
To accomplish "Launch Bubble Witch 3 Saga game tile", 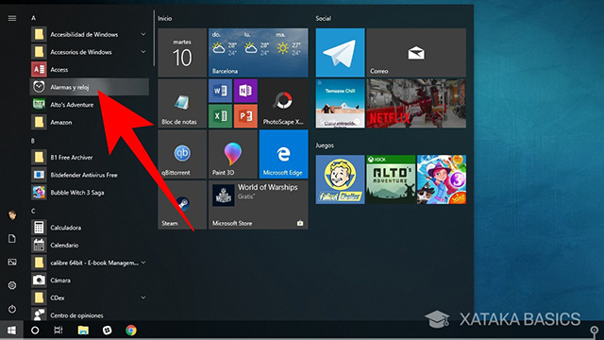I will click(442, 179).
